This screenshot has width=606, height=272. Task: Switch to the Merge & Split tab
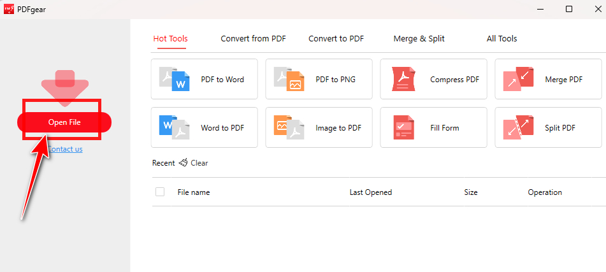click(x=419, y=39)
